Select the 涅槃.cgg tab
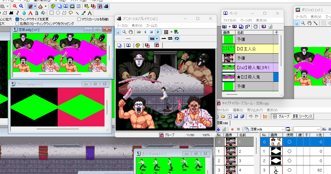 [223, 123]
